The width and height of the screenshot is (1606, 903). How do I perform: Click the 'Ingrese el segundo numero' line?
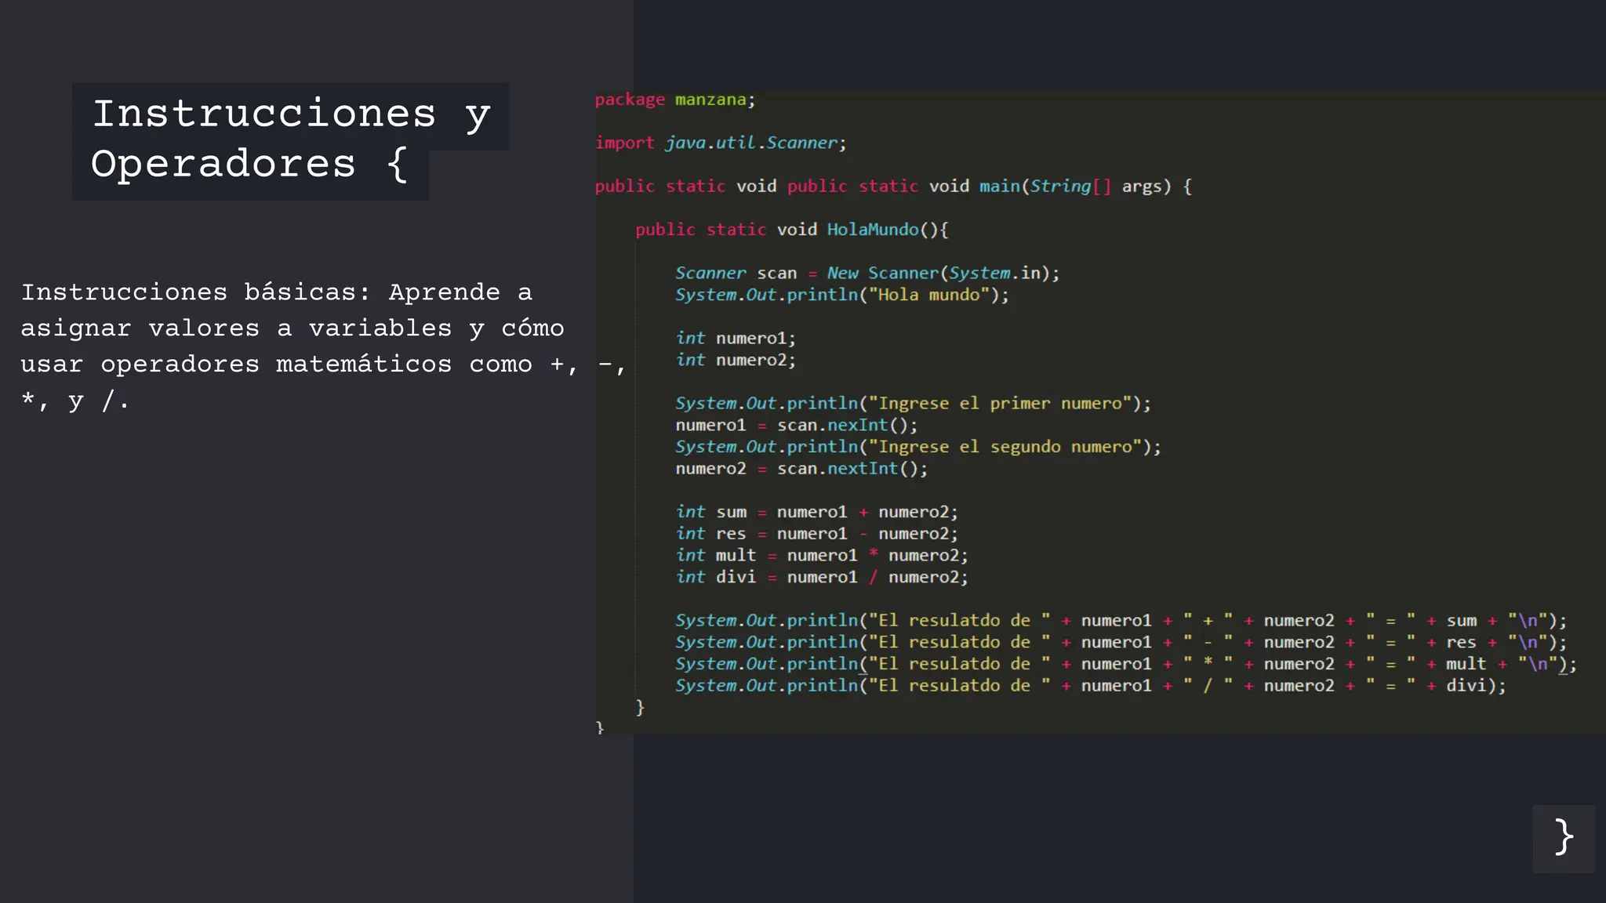[917, 447]
